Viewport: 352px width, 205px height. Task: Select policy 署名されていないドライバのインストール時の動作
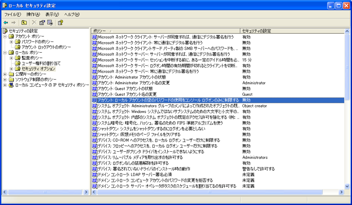point(144,169)
